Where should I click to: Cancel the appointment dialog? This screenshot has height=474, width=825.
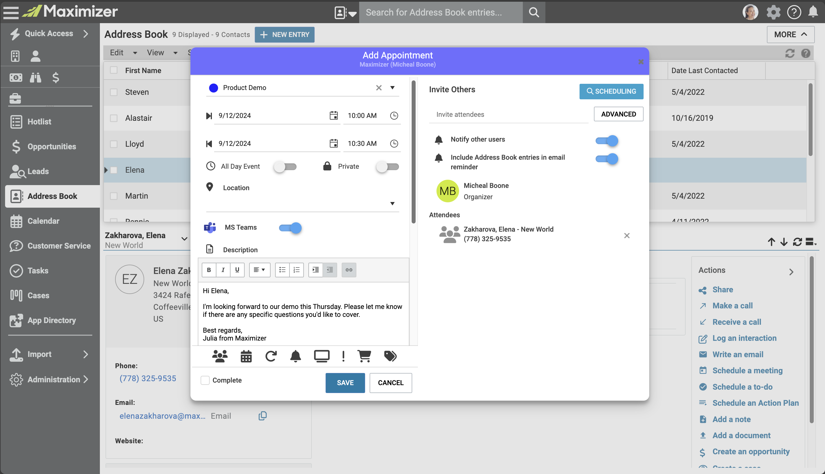coord(390,383)
